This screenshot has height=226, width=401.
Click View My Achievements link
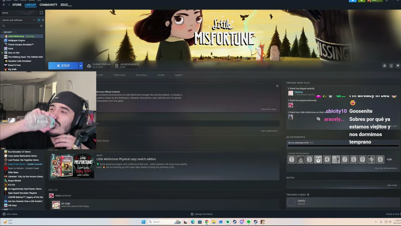click(x=386, y=168)
